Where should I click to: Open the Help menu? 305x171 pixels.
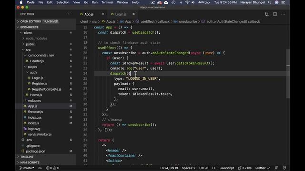click(135, 2)
